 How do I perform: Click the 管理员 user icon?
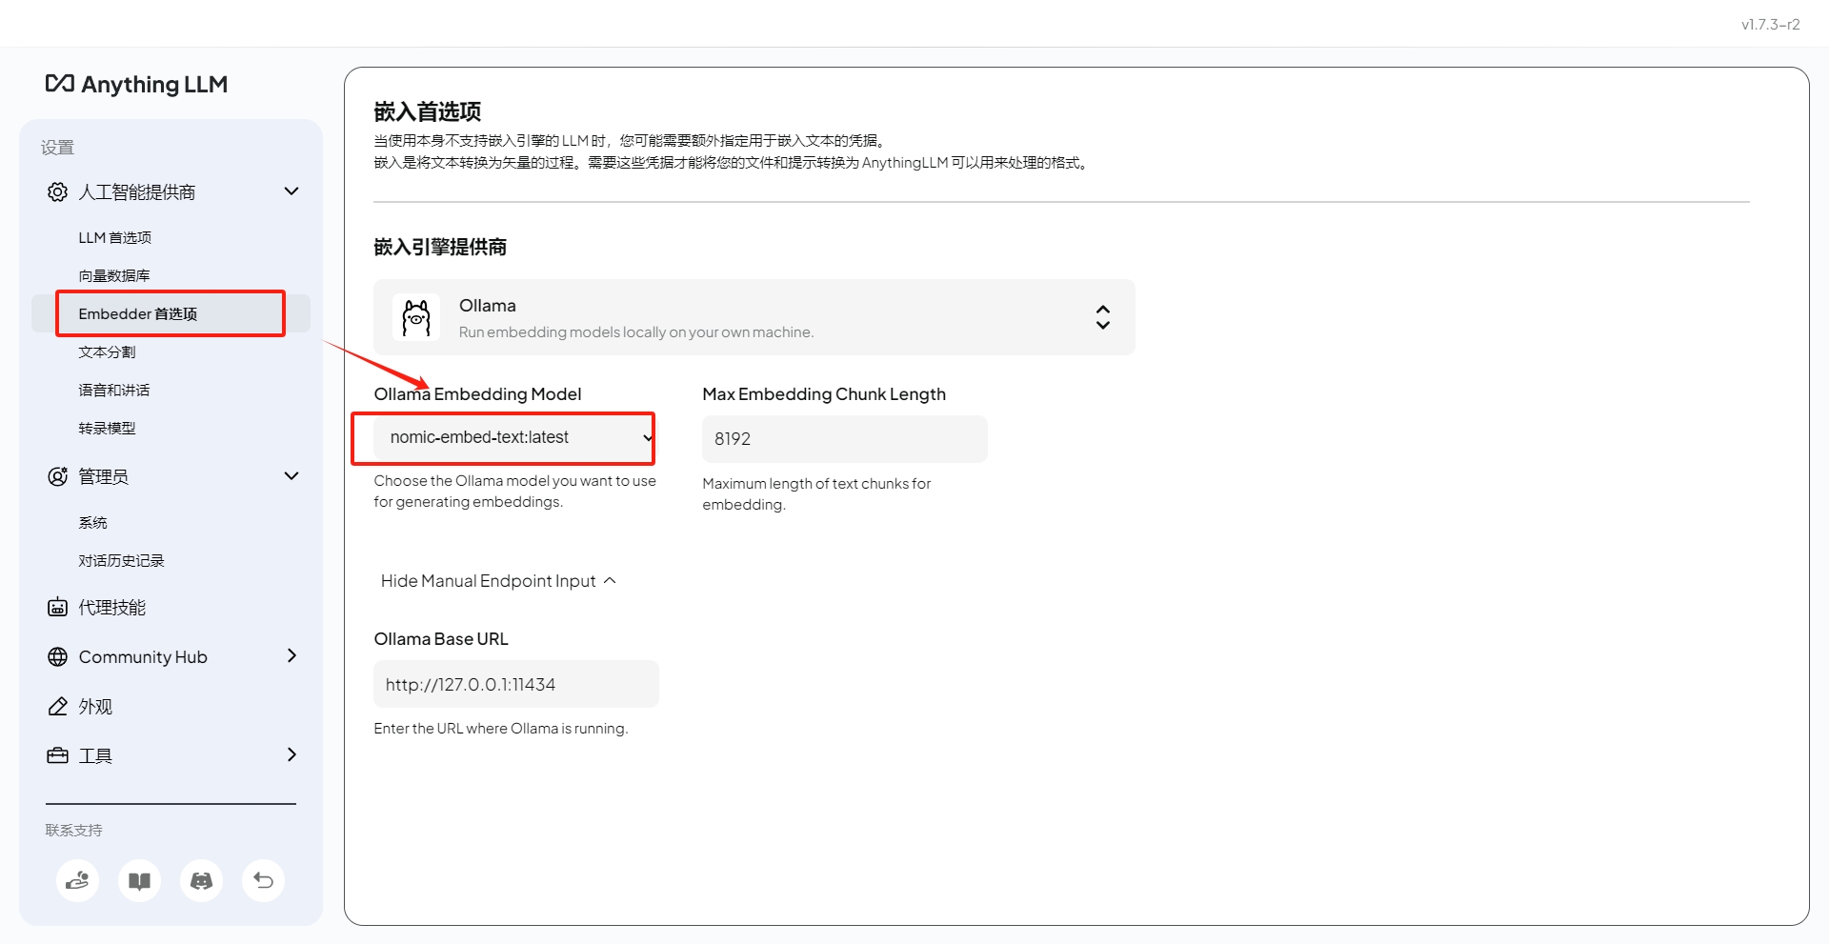[57, 476]
